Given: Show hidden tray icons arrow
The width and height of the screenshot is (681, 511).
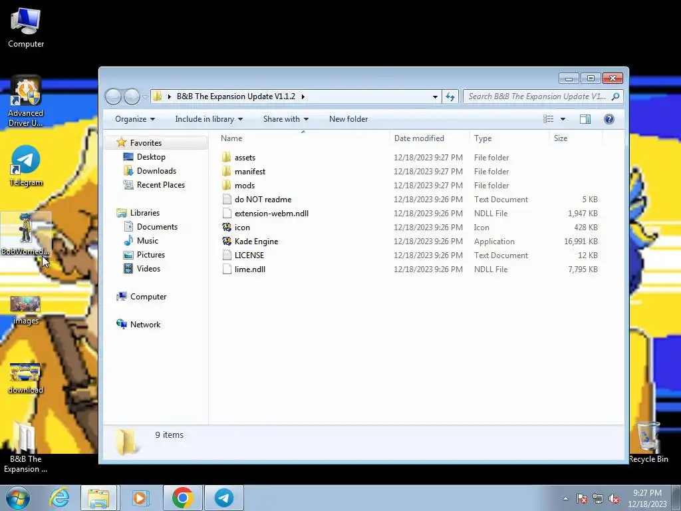Looking at the screenshot, I should pyautogui.click(x=565, y=498).
